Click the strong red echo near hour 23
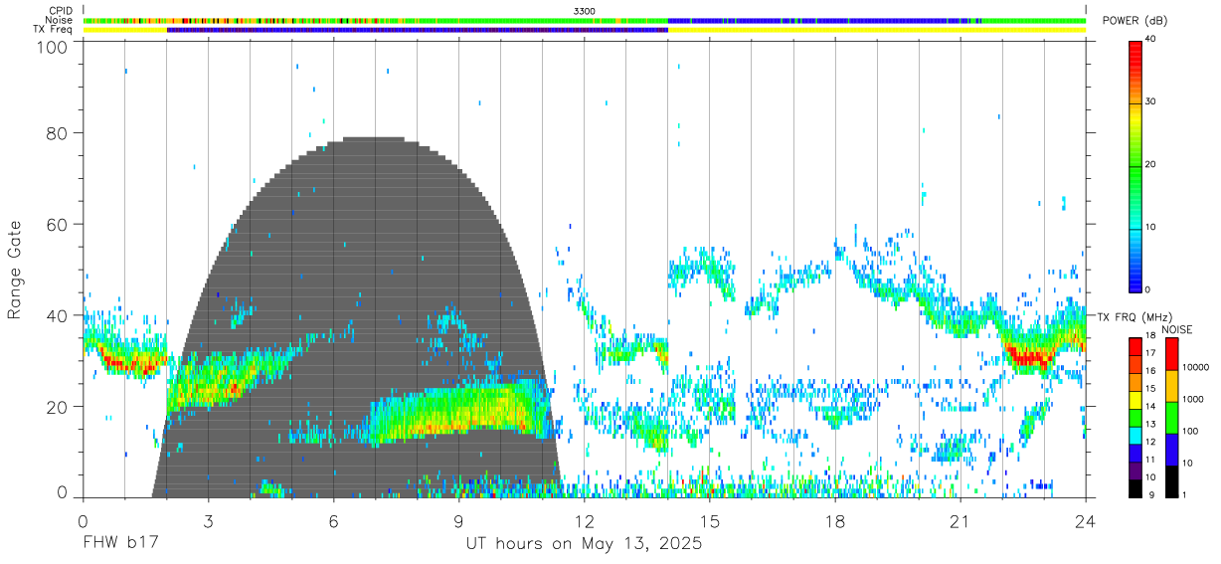The width and height of the screenshot is (1221, 564). click(1029, 355)
